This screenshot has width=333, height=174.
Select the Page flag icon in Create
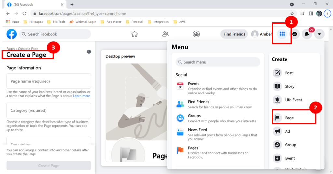(x=277, y=118)
